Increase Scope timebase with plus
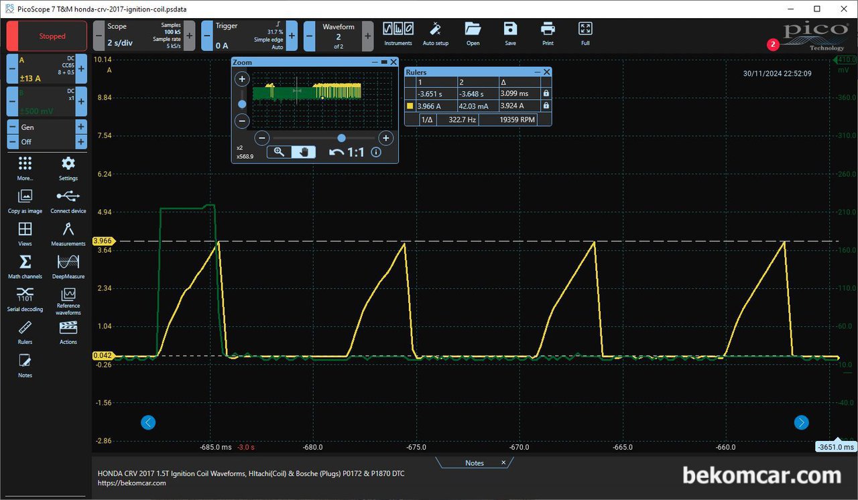This screenshot has height=500, width=858. click(x=190, y=36)
